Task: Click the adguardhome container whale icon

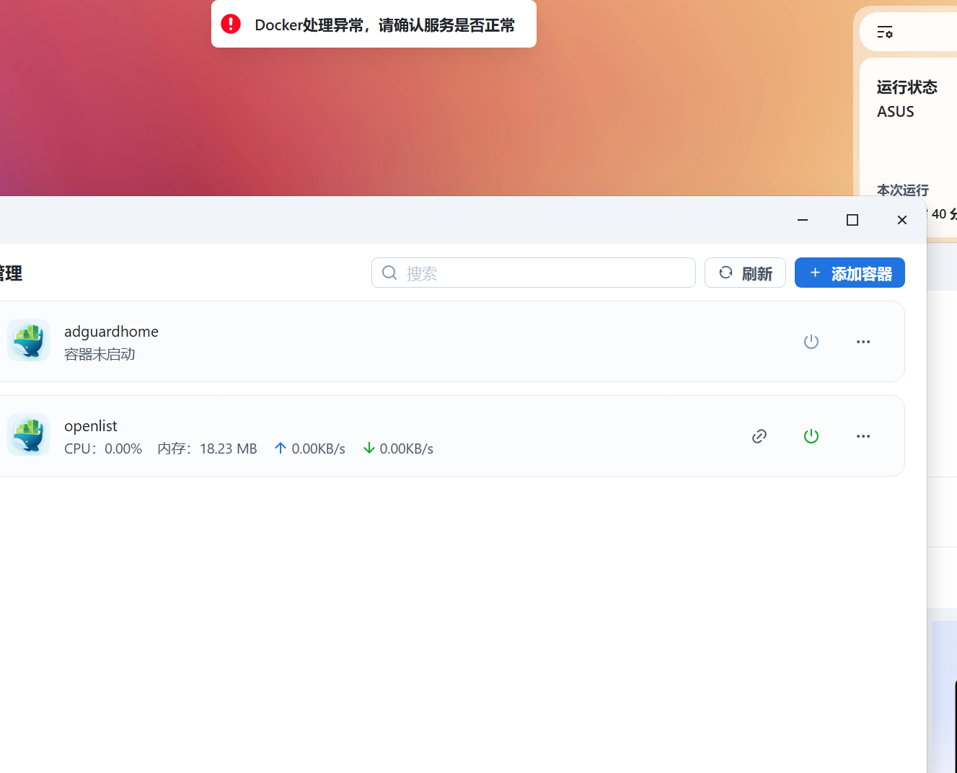Action: [x=28, y=340]
